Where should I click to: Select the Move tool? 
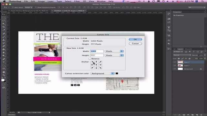[4, 14]
